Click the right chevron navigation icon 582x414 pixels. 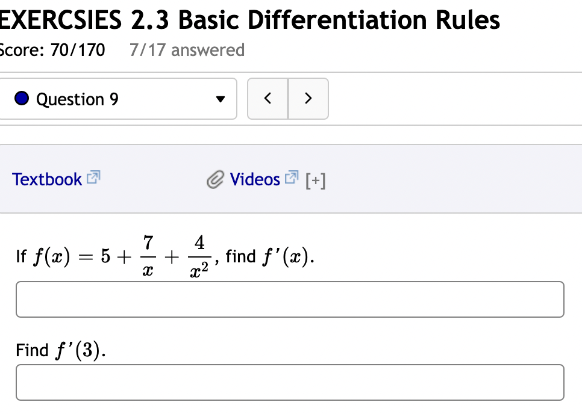(308, 98)
